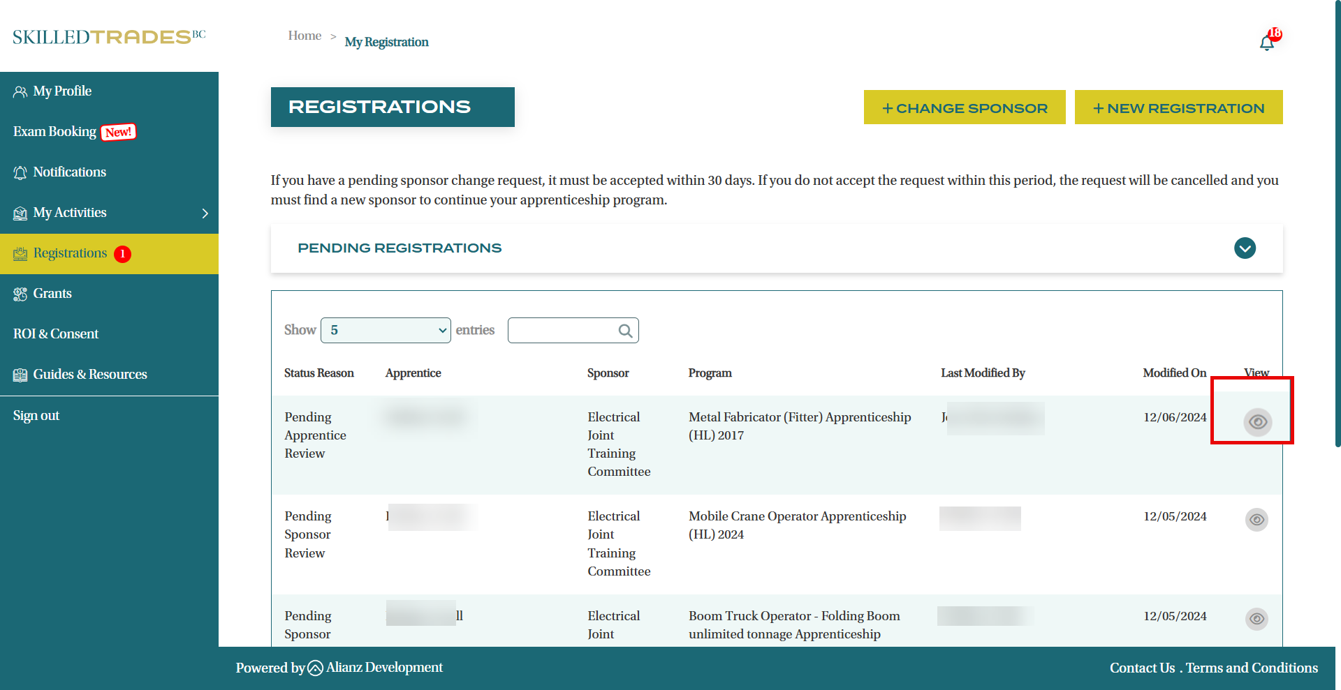1341x690 pixels.
Task: Expand the My Activities submenu arrow
Action: click(x=205, y=213)
